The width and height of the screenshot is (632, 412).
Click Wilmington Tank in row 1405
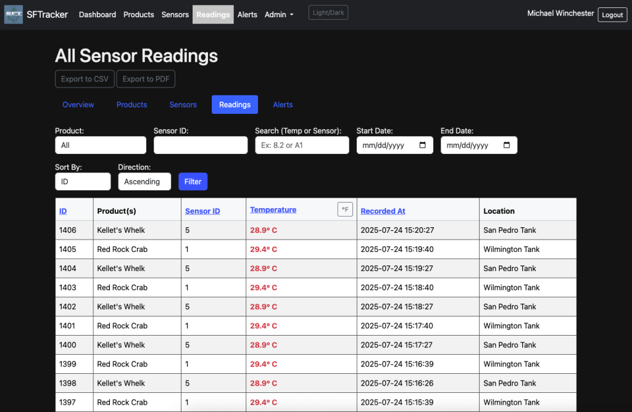click(511, 249)
